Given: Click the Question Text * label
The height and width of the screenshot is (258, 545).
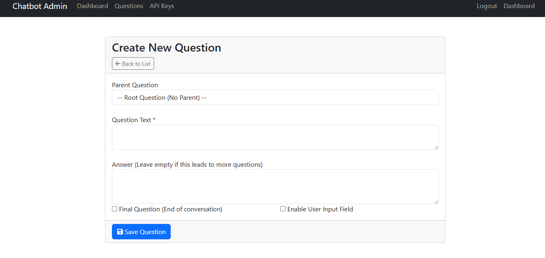Looking at the screenshot, I should pyautogui.click(x=134, y=120).
